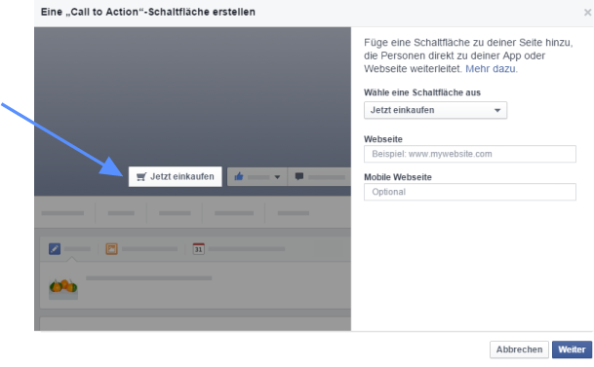Click the 'Jetzt einkaufen' preview button

(175, 176)
